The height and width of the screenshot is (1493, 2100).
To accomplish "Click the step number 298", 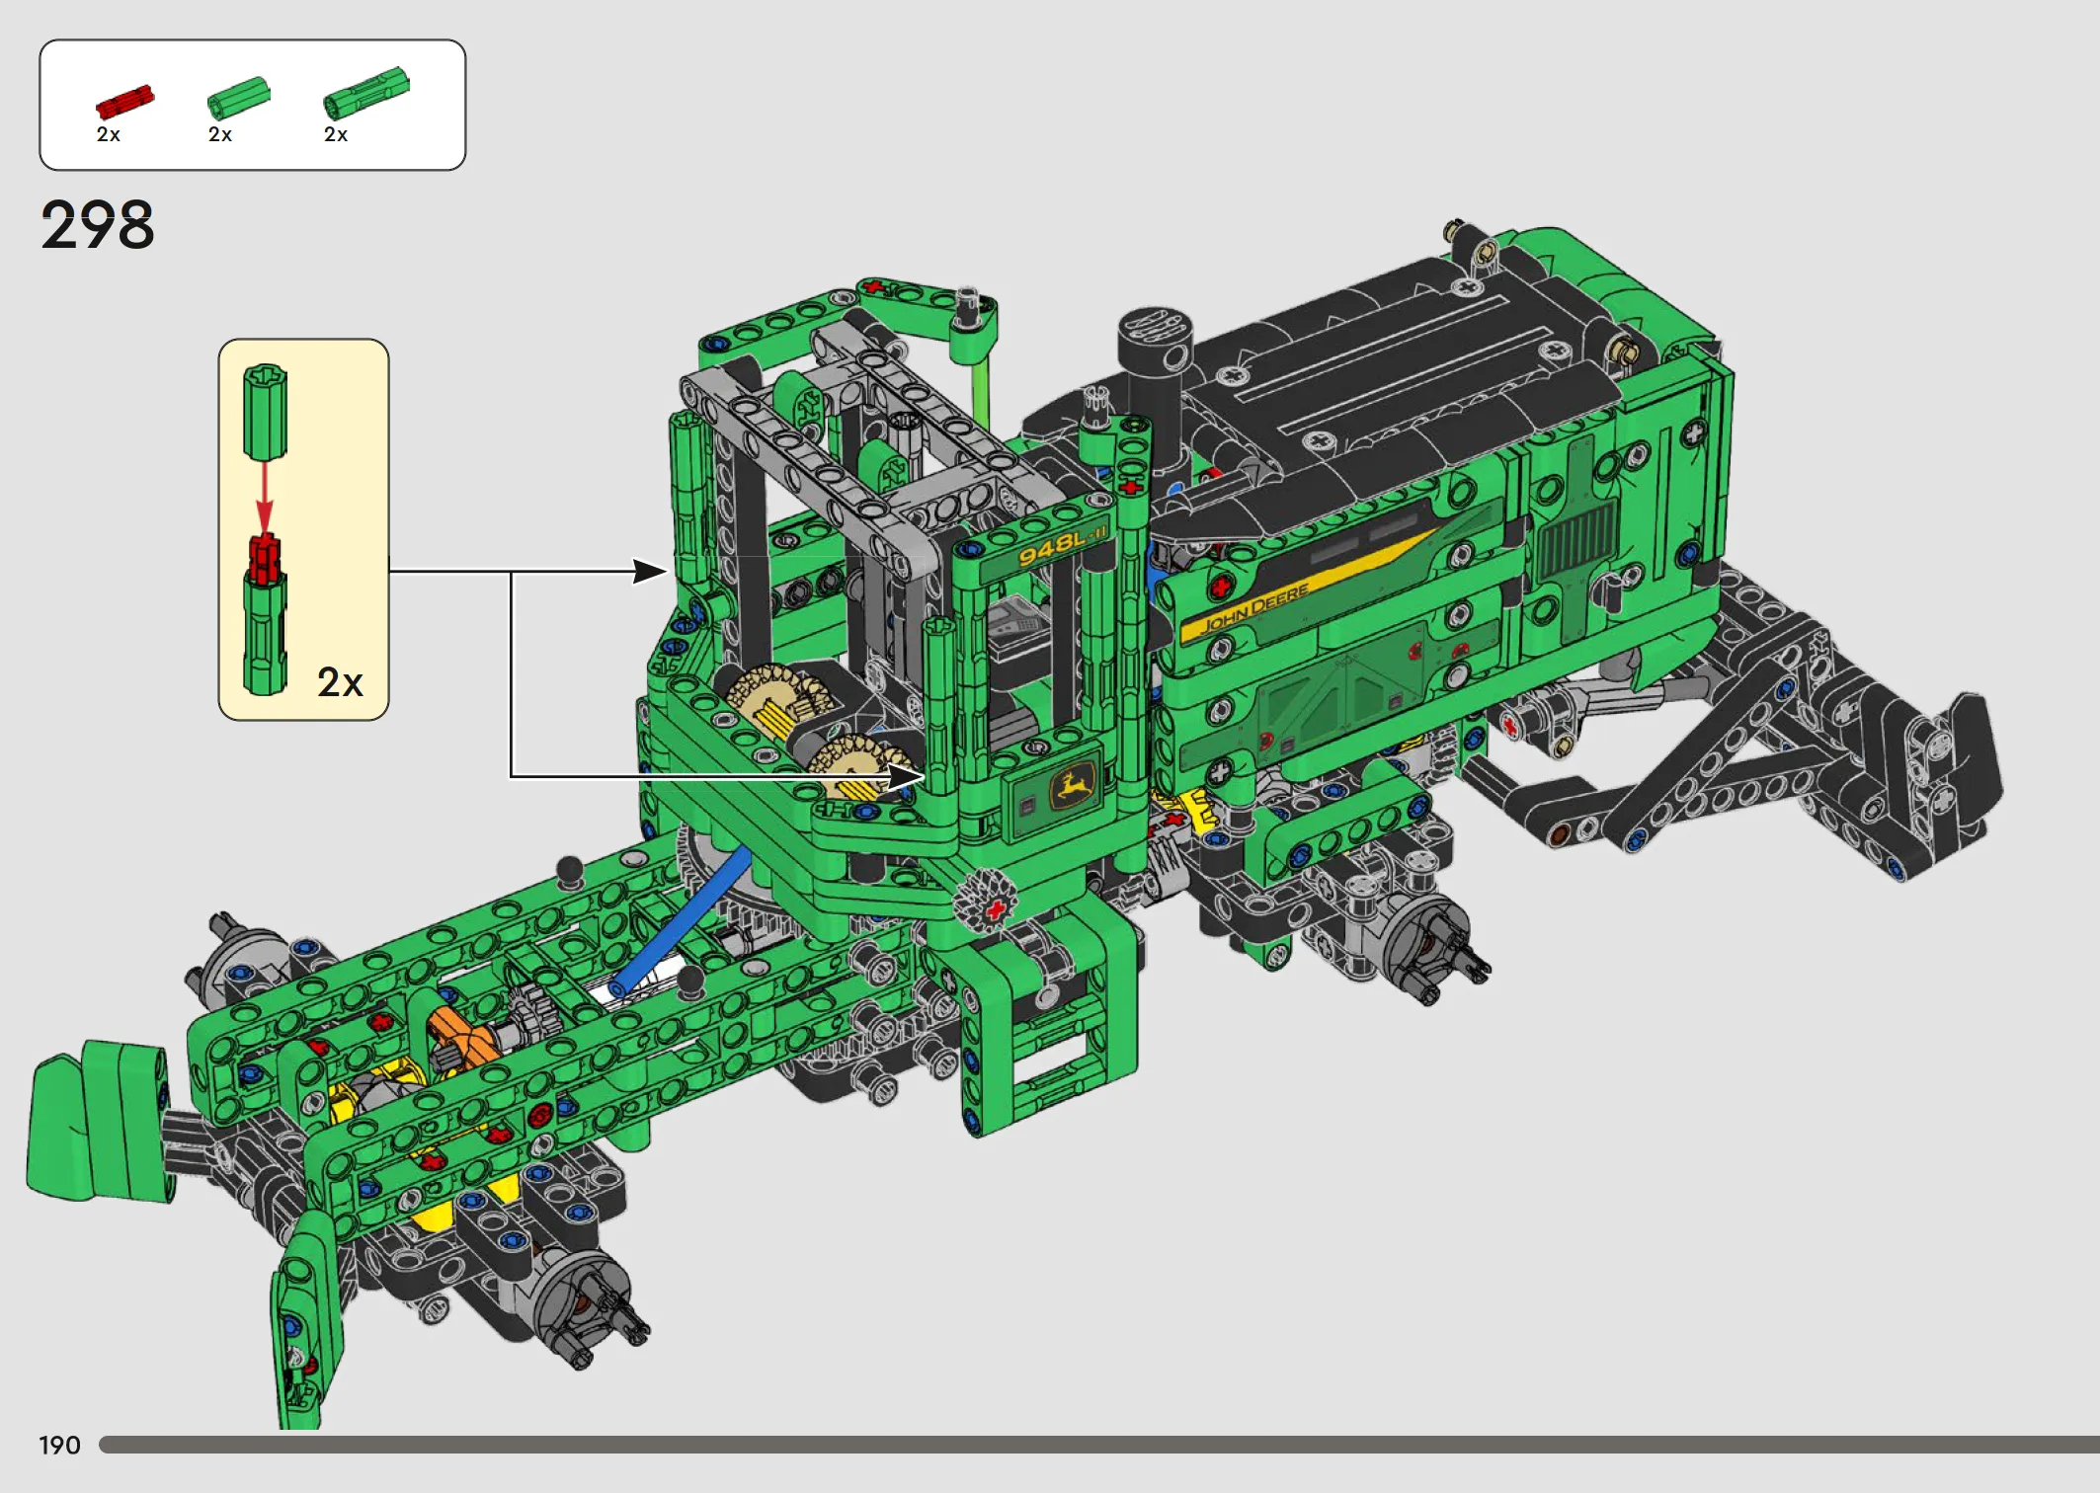I will coord(98,225).
